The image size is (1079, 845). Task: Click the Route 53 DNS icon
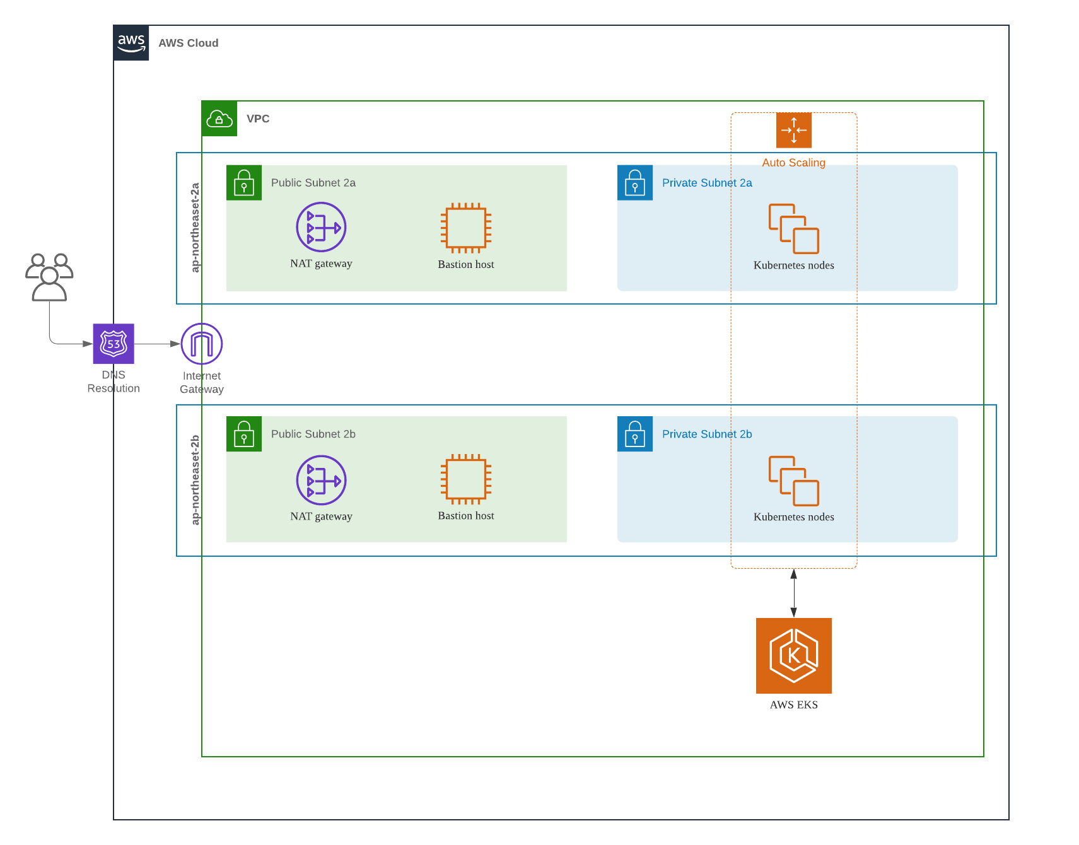point(114,344)
